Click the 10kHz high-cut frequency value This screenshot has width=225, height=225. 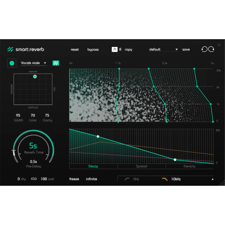pyautogui.click(x=176, y=179)
